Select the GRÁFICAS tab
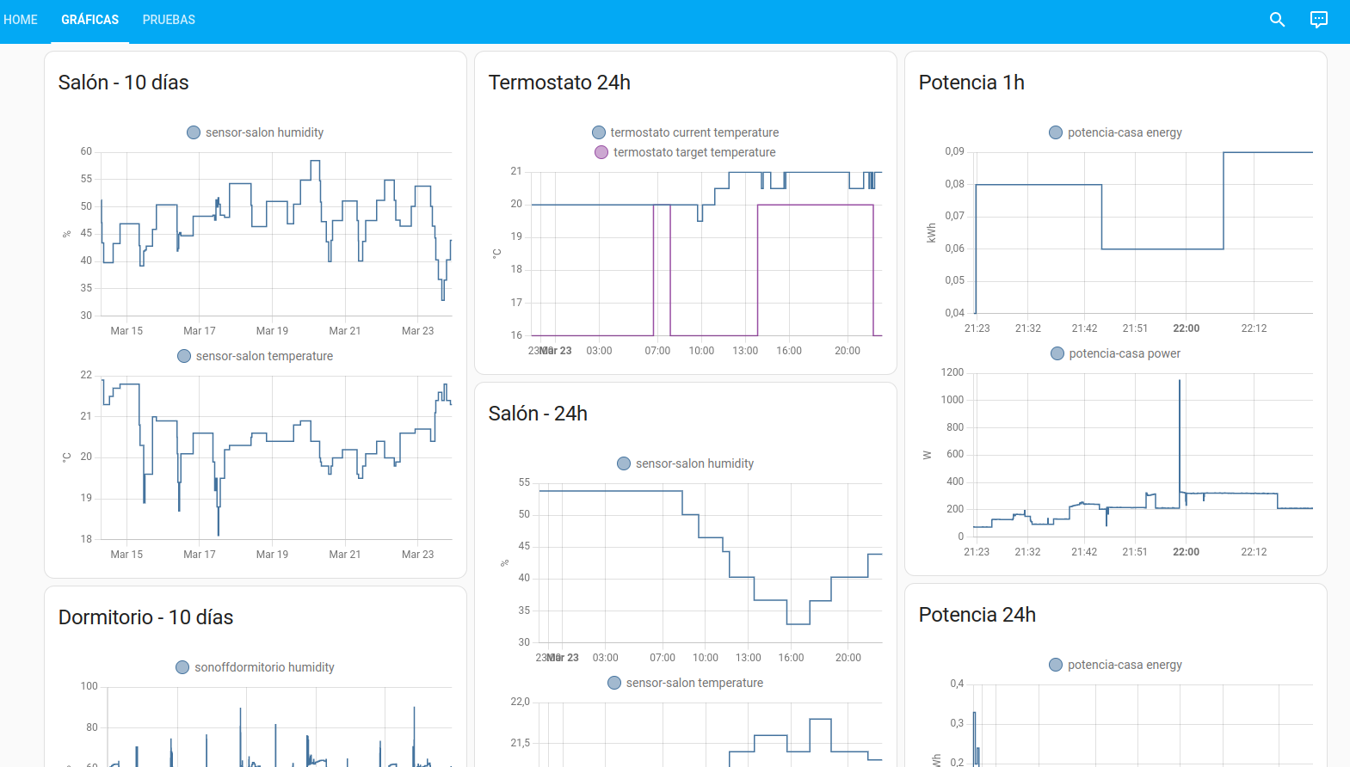The height and width of the screenshot is (767, 1350). 89,20
